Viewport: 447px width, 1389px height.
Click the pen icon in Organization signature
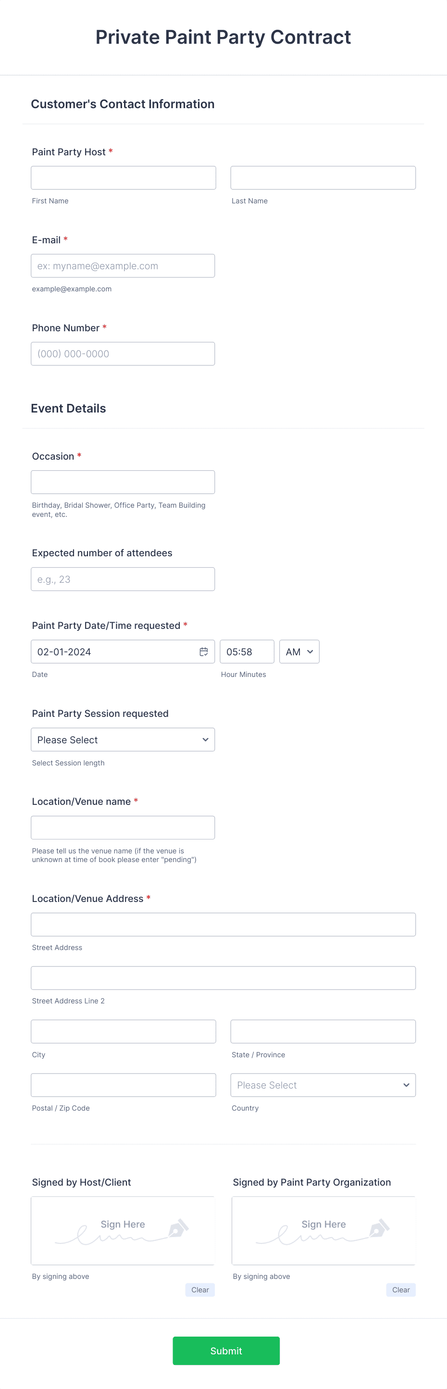coord(379,1228)
